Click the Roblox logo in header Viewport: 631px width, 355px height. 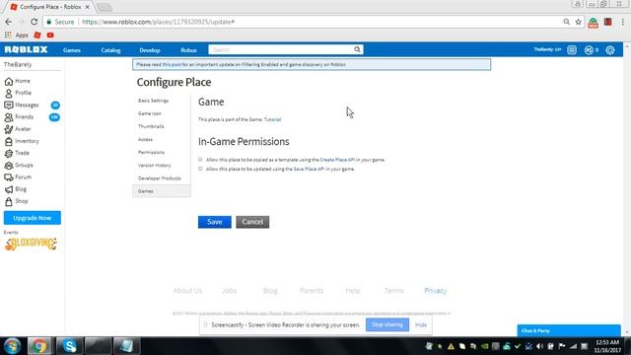[27, 49]
